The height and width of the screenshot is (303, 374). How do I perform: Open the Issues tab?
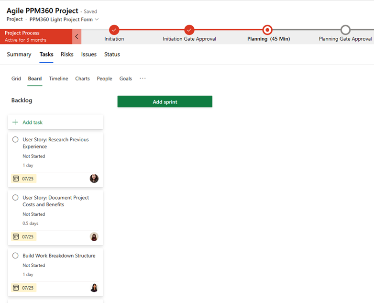point(89,55)
